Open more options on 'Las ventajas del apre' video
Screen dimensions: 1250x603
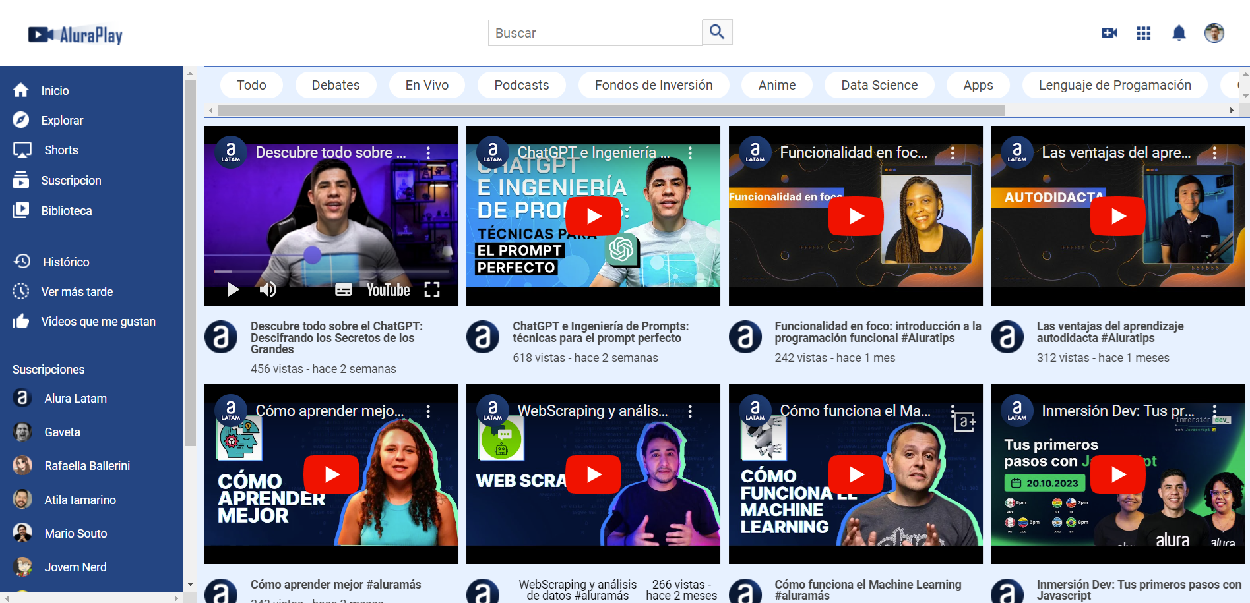1214,153
